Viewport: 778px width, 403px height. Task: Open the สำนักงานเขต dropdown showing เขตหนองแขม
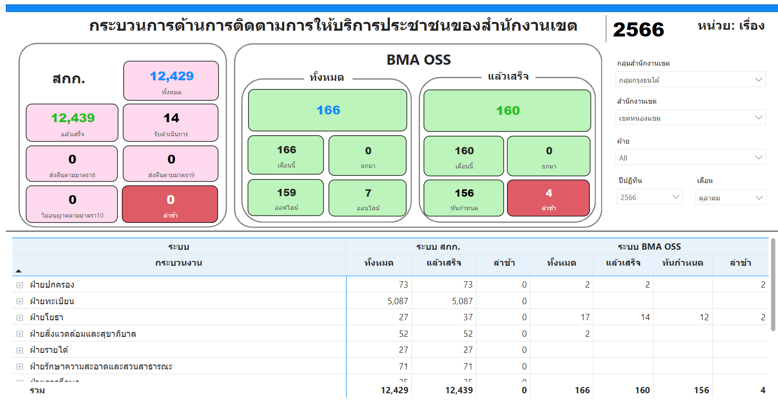(x=690, y=118)
